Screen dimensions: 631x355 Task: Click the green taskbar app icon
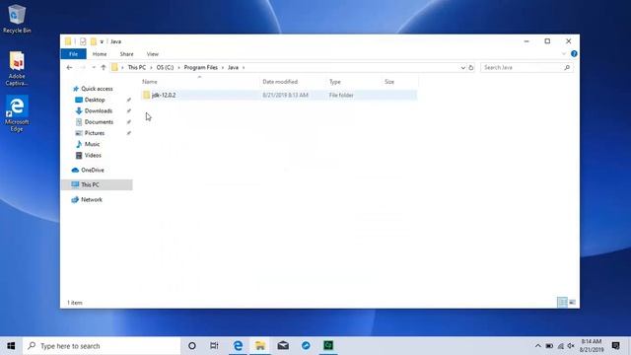(x=328, y=346)
